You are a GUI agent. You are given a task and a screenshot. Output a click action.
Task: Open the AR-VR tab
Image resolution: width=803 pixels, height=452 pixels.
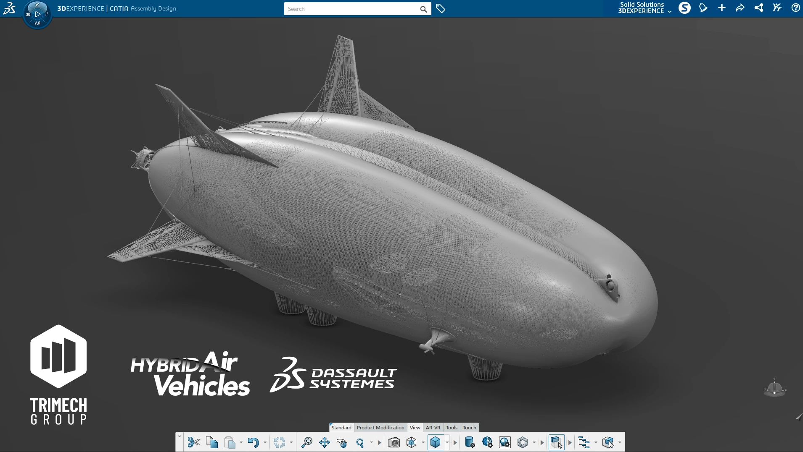click(x=433, y=428)
